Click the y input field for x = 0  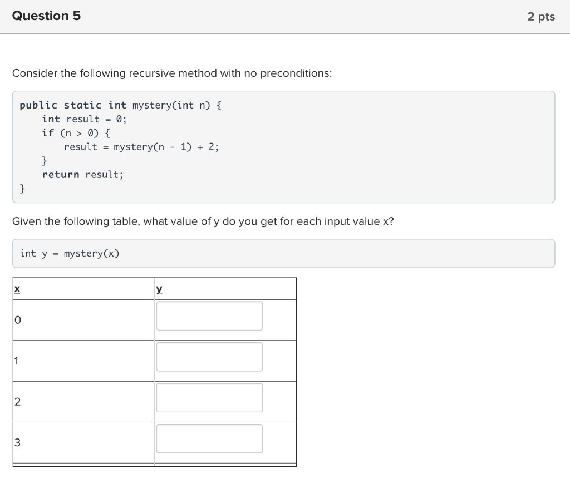pyautogui.click(x=209, y=316)
